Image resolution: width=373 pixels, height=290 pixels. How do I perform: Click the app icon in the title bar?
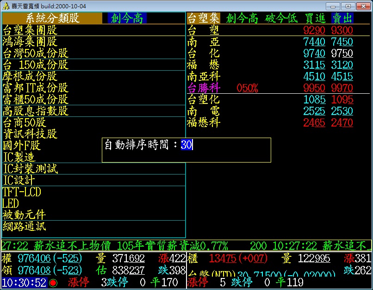point(6,6)
